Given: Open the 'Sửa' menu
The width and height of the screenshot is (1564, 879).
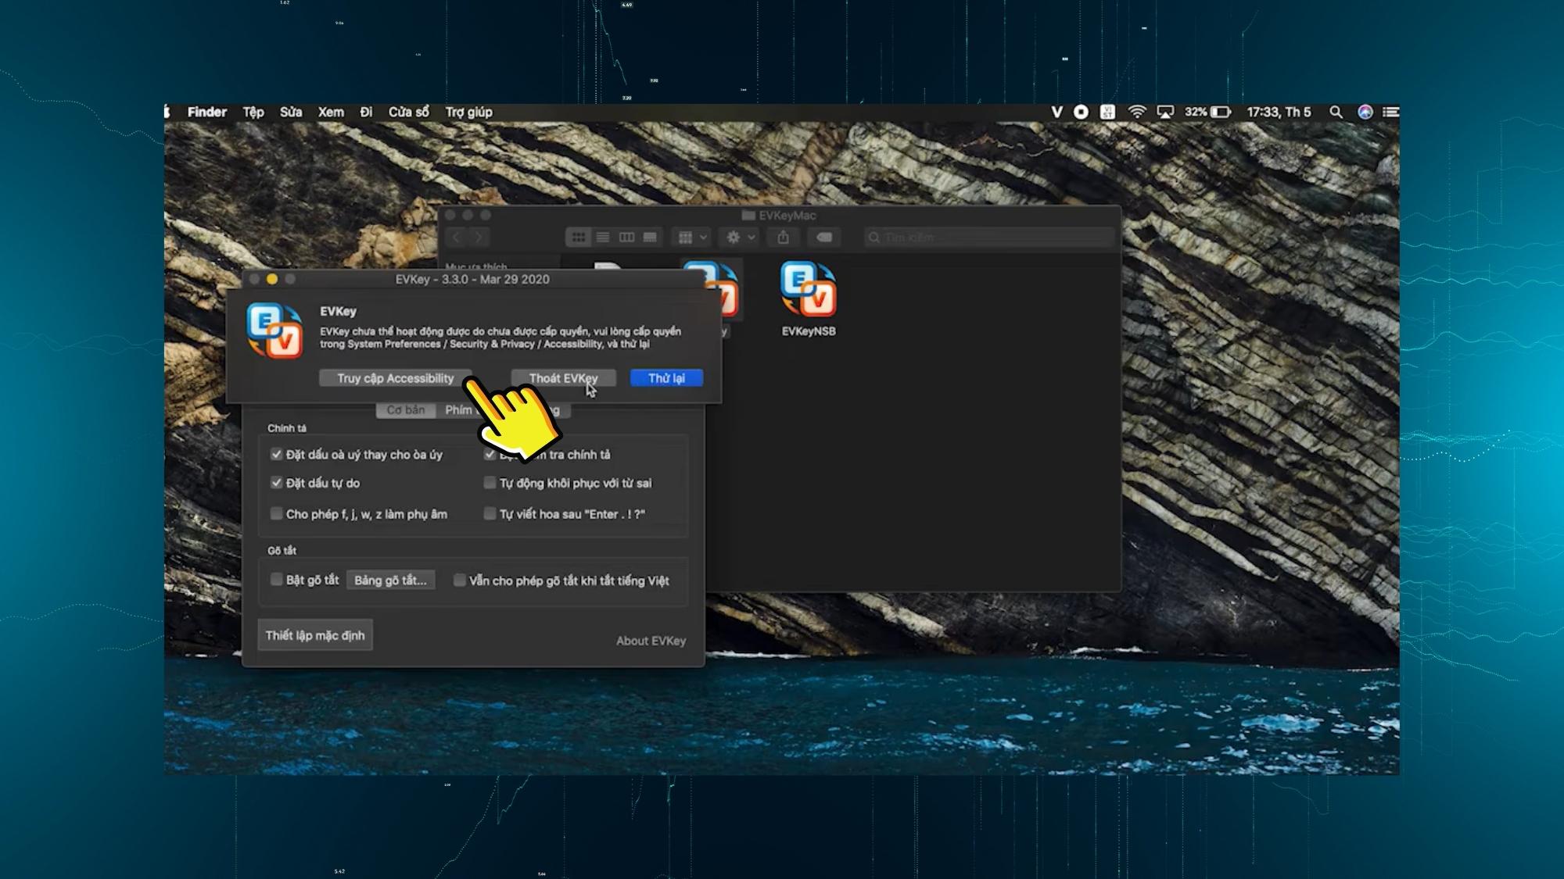Looking at the screenshot, I should point(290,112).
